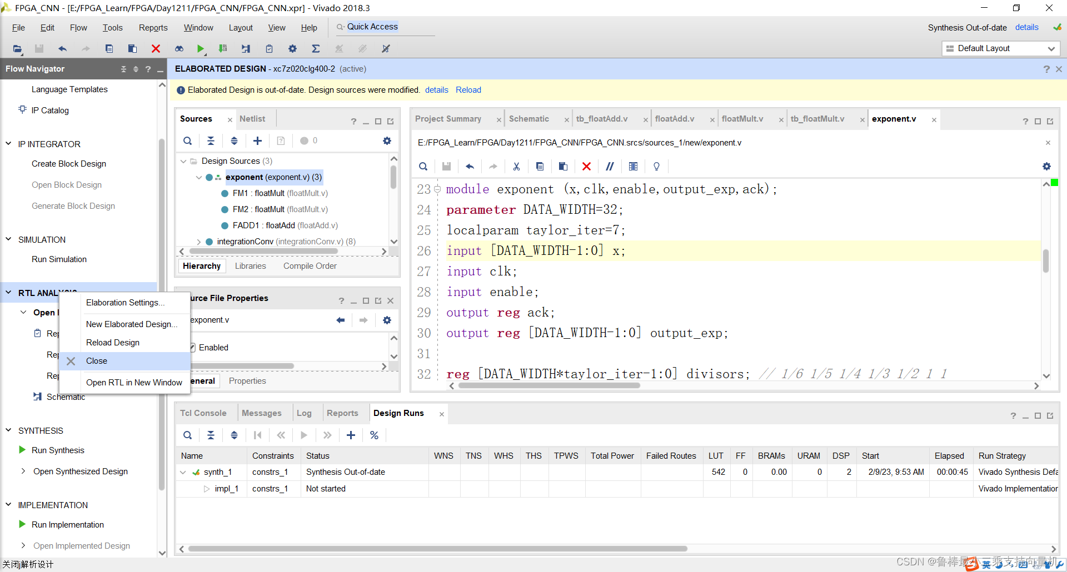Screen dimensions: 1067x572
Task: Click the Generate Block Design entry
Action: click(73, 206)
